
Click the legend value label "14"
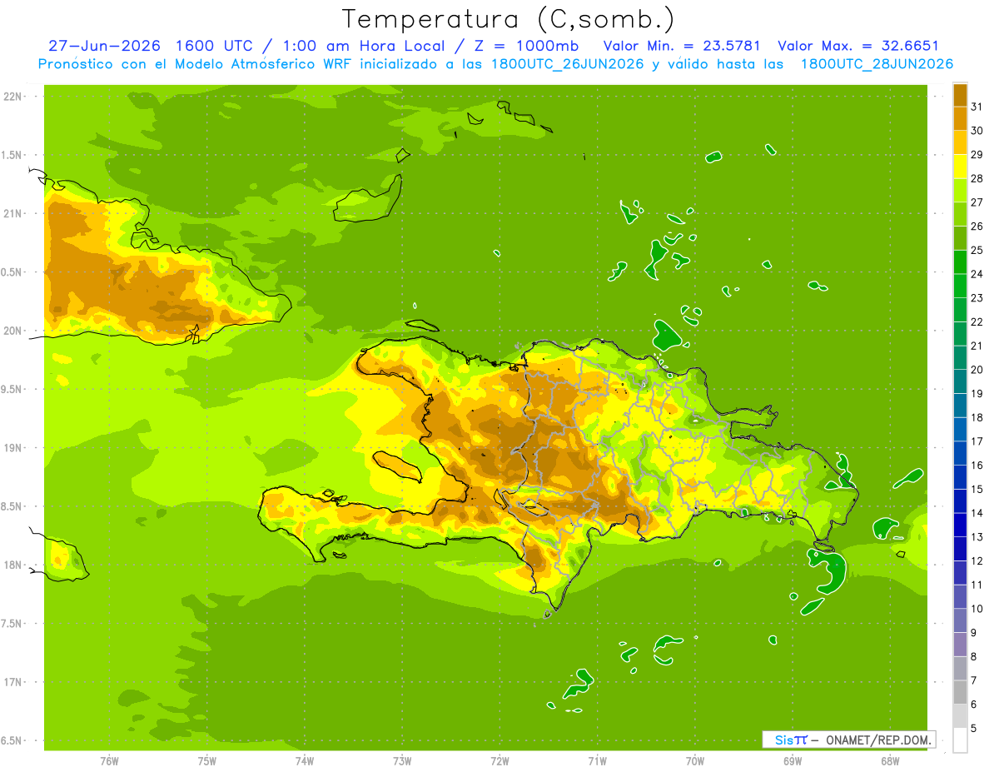point(977,514)
